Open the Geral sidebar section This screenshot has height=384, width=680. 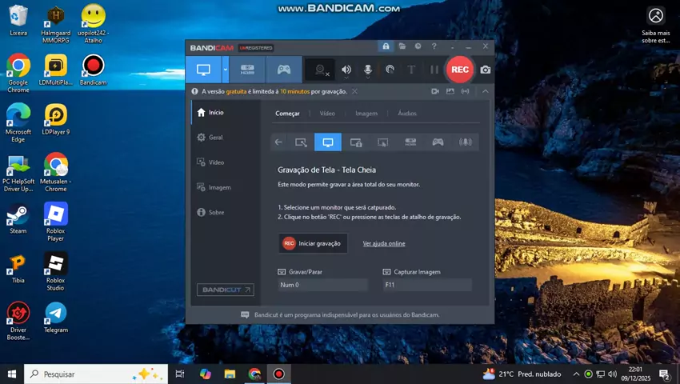click(x=226, y=138)
